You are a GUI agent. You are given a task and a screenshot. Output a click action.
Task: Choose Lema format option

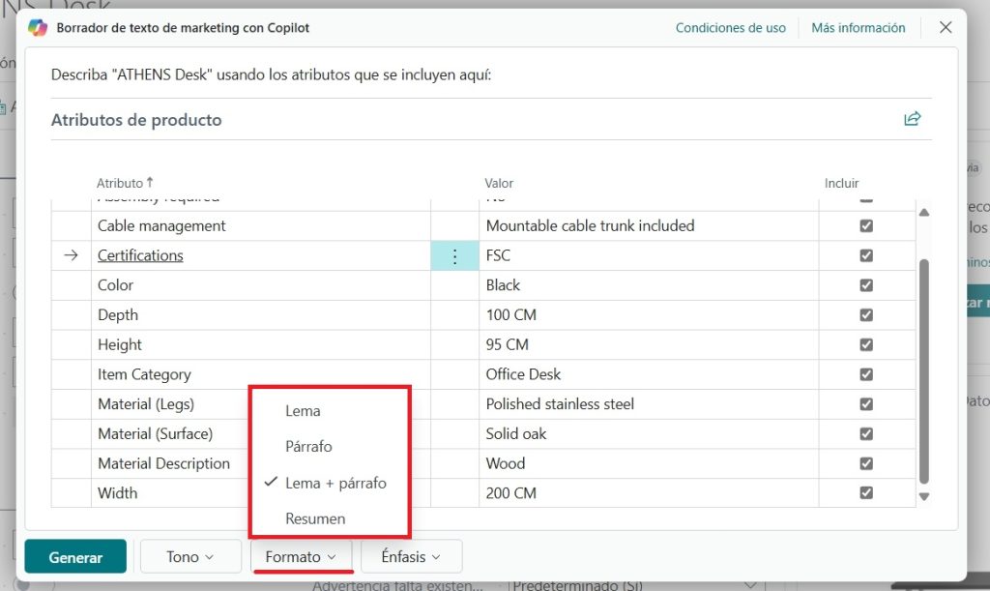pos(303,411)
